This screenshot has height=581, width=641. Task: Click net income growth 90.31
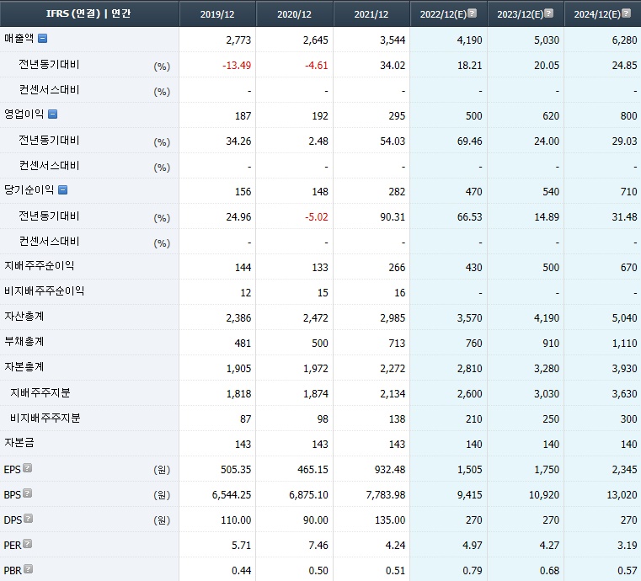(393, 217)
